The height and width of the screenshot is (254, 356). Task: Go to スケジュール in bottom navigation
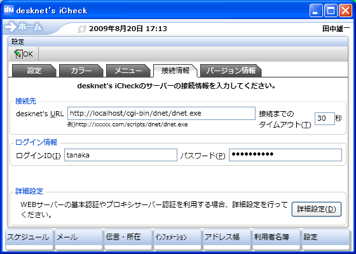[29, 239]
